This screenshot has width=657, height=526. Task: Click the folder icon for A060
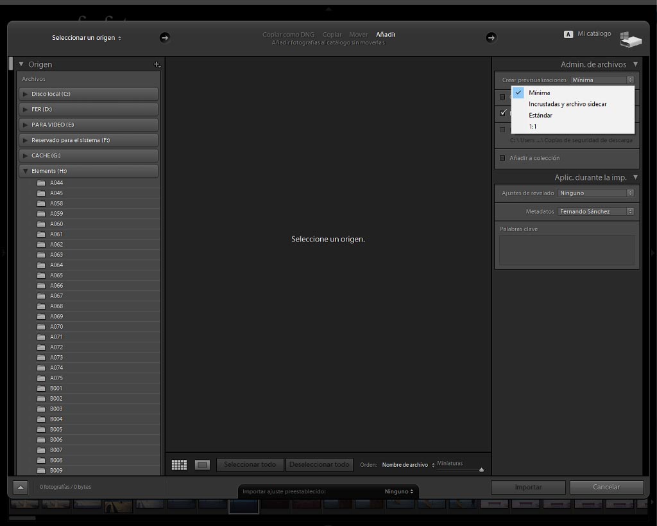click(x=41, y=224)
